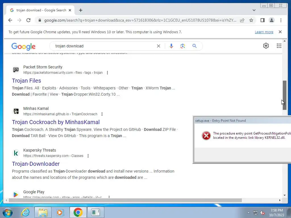Dismiss the Chrome update notification bar
Viewport: 291px width, 218px height.
280,32
